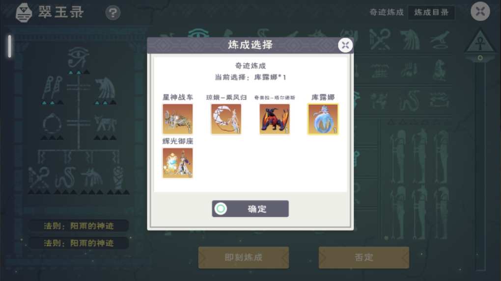Select the 琼娘-熏风归 item icon
Image resolution: width=501 pixels, height=281 pixels.
[x=226, y=119]
